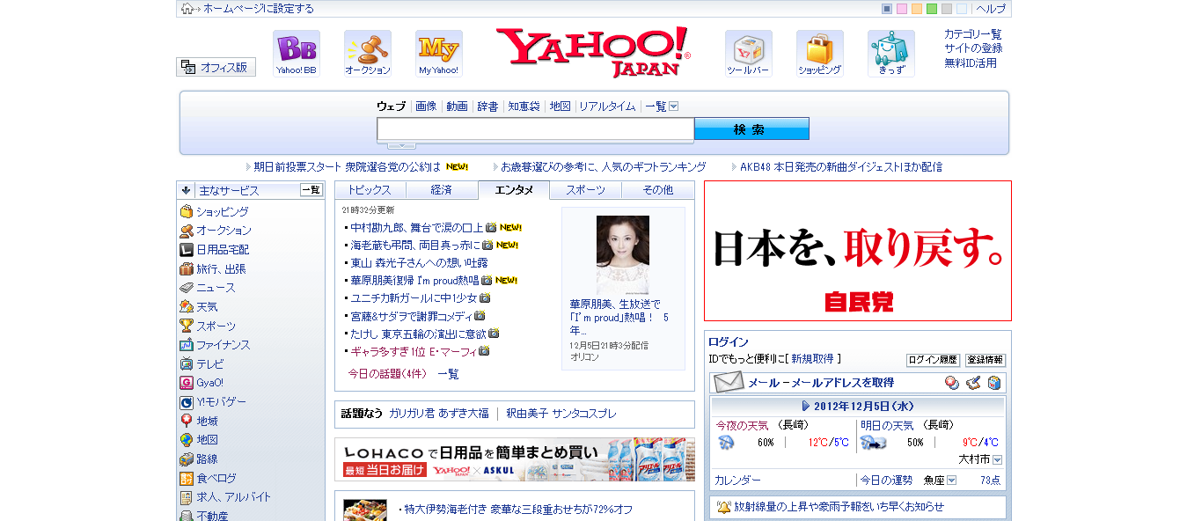Image resolution: width=1187 pixels, height=521 pixels.
Task: Click the web search input field
Action: (536, 129)
